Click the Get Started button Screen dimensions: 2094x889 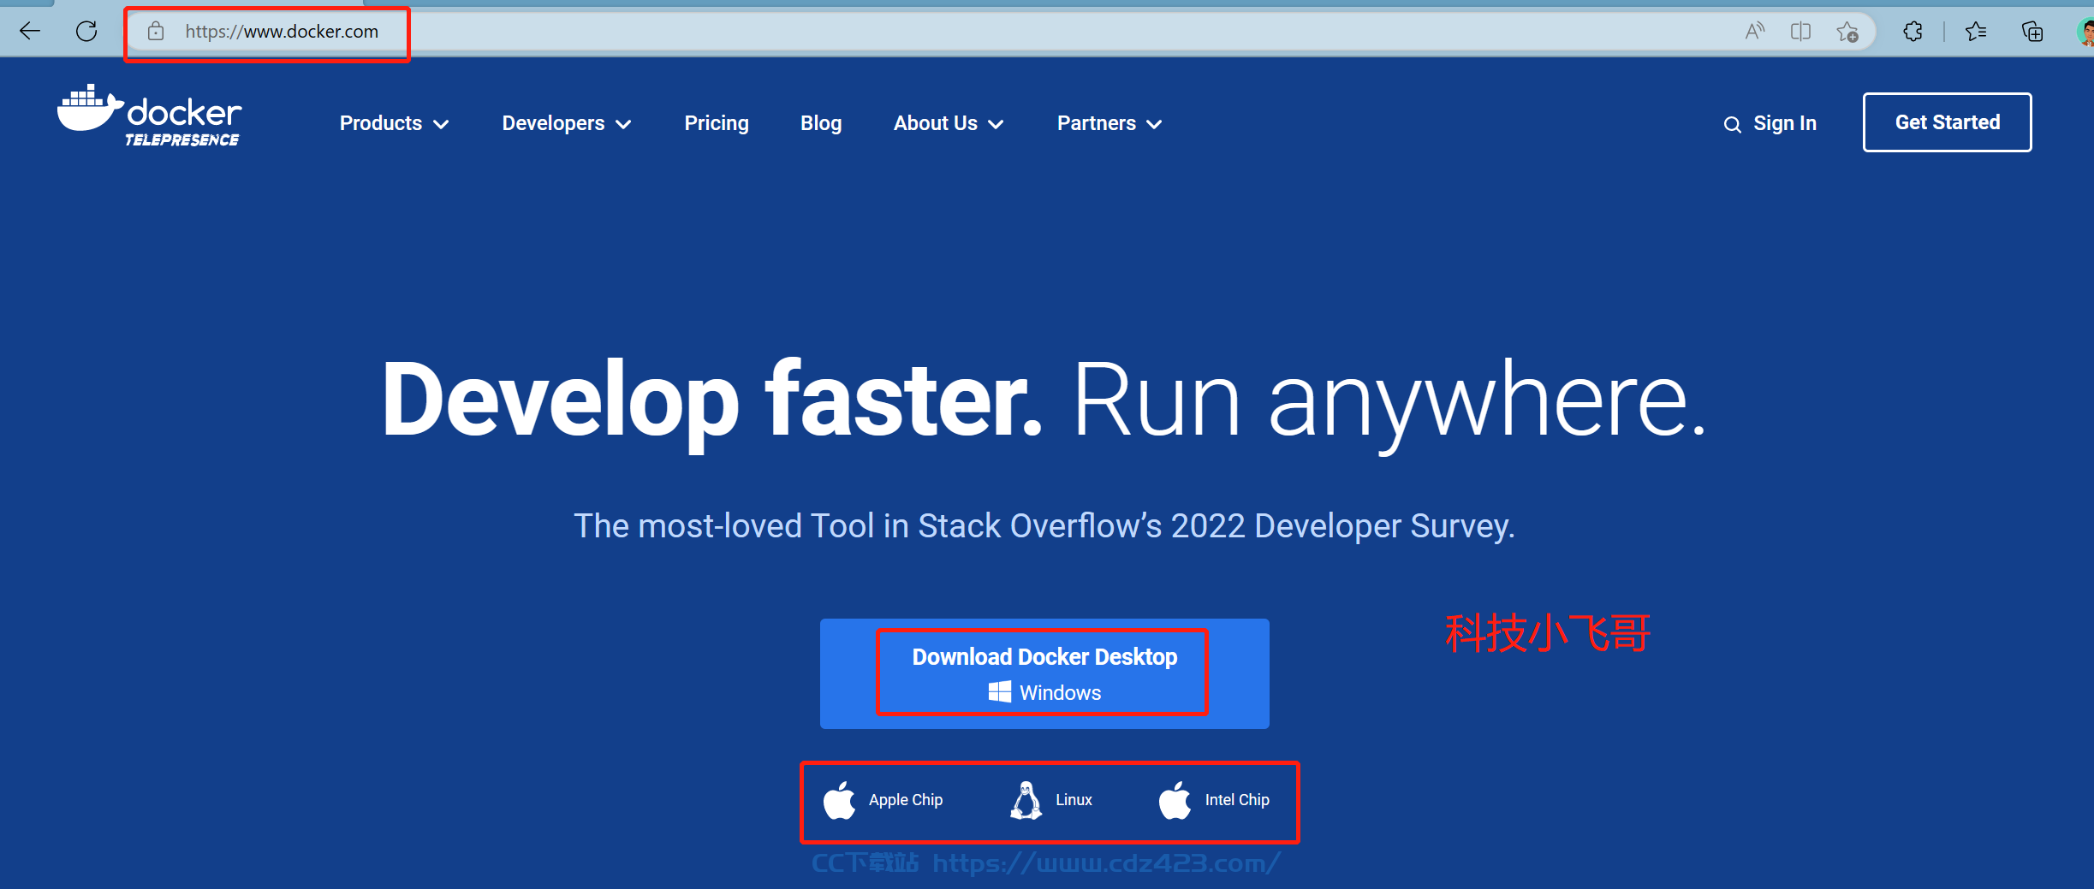tap(1947, 122)
